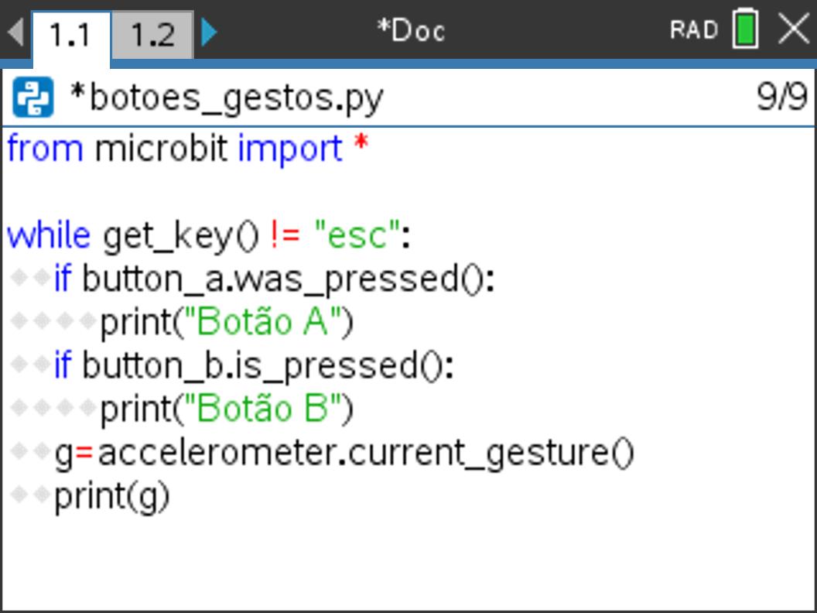The height and width of the screenshot is (613, 817).
Task: Go to previous page with left arrow
Action: [x=15, y=31]
